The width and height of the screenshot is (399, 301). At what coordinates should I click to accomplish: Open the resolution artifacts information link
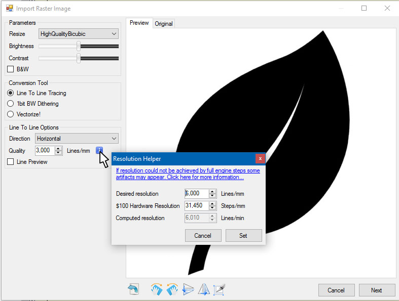click(188, 174)
